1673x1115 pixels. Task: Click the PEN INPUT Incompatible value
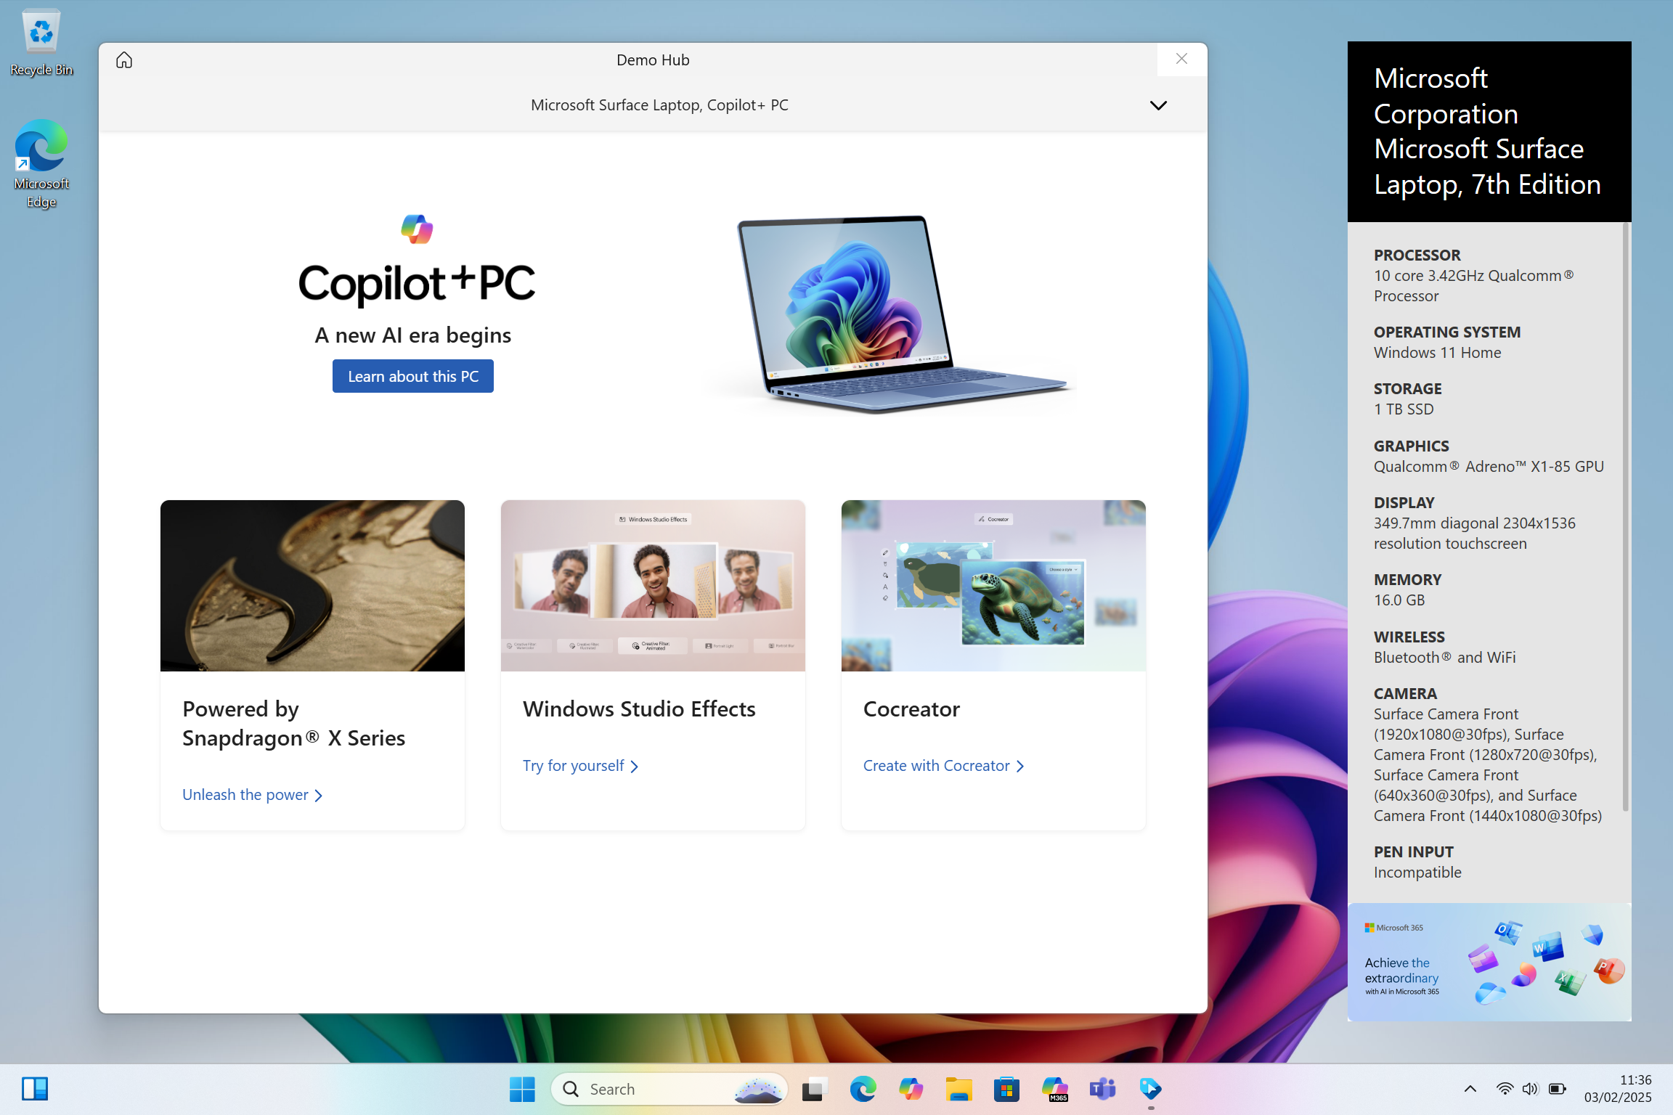(1417, 872)
